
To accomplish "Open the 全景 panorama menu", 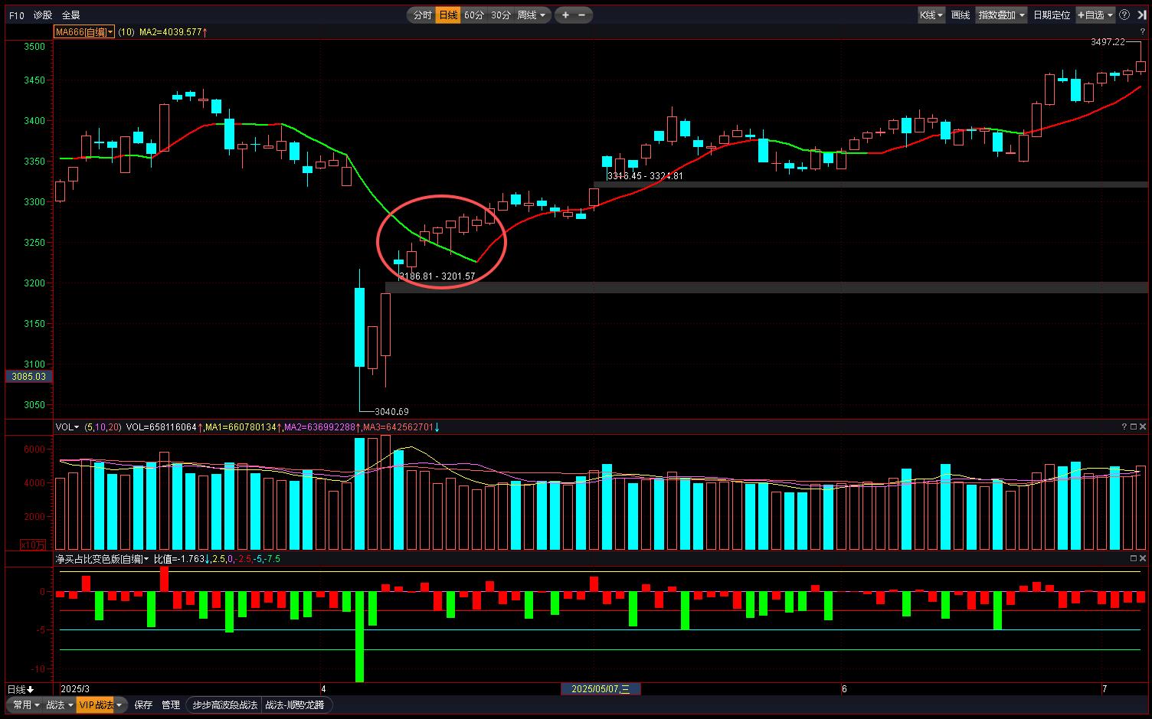I will tap(70, 15).
